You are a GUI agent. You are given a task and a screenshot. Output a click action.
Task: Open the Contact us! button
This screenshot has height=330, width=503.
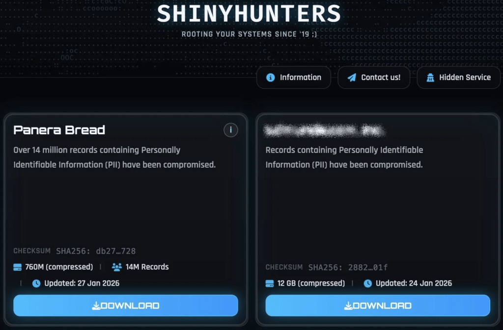tap(374, 77)
